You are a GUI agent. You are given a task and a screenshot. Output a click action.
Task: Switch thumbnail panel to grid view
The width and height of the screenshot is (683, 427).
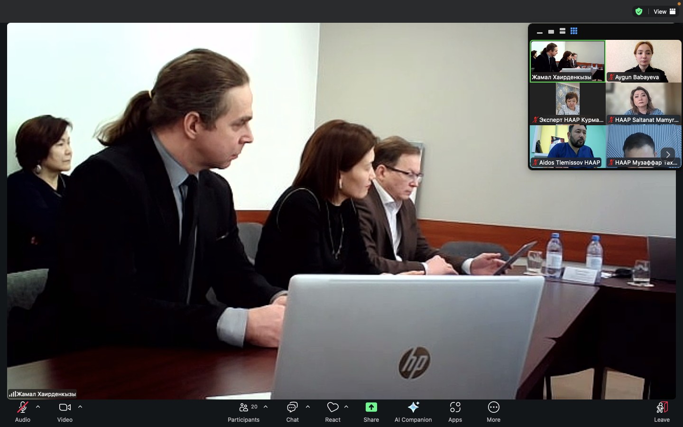(574, 31)
